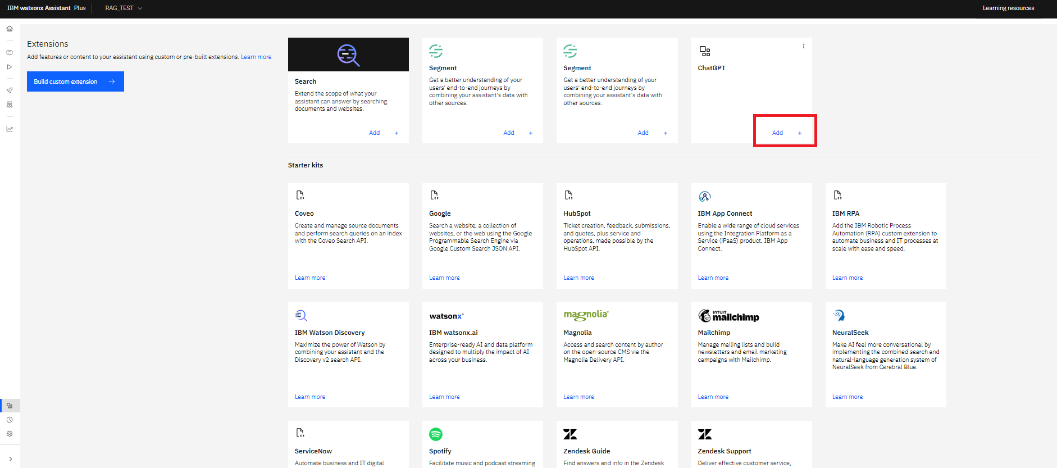The image size is (1057, 468).
Task: Open Learn more on the IBM RPA card
Action: tap(848, 278)
